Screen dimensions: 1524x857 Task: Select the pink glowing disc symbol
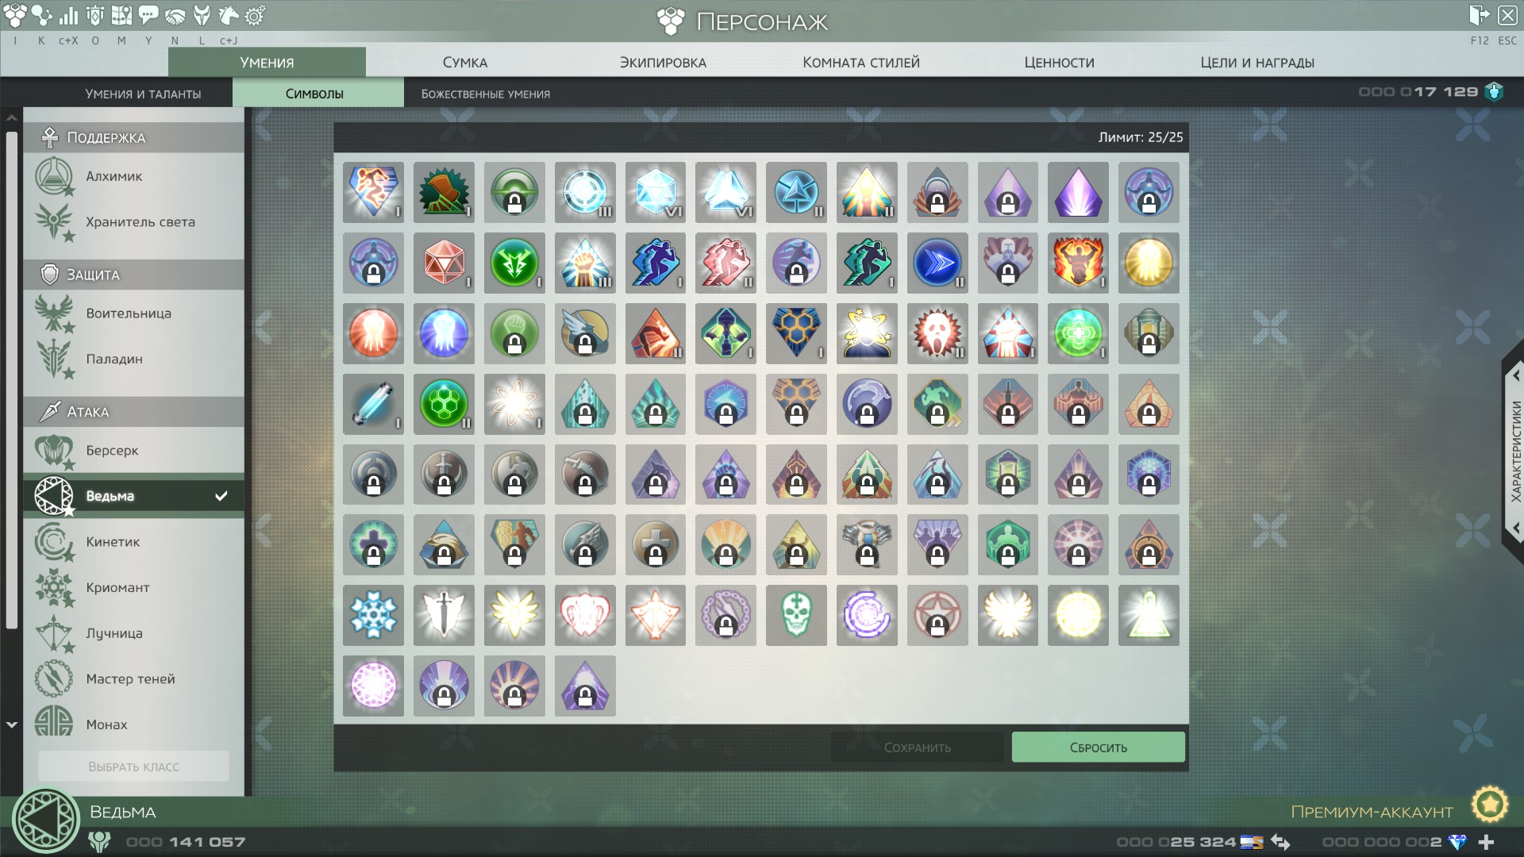click(373, 686)
